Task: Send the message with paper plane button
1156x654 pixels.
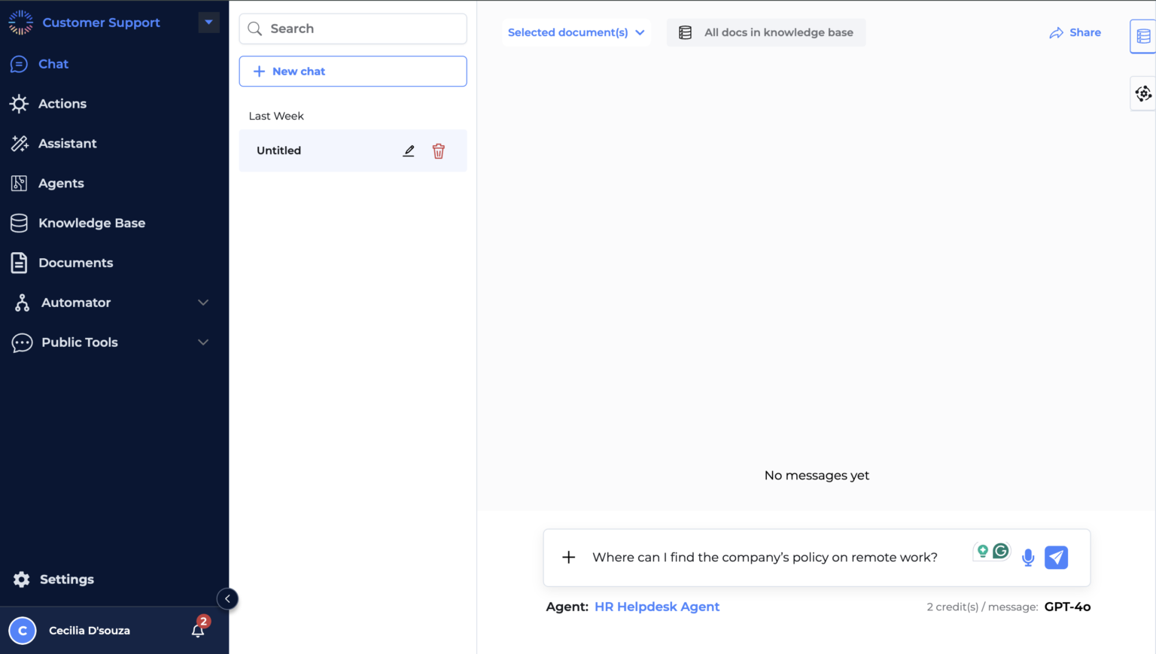Action: [x=1057, y=558]
